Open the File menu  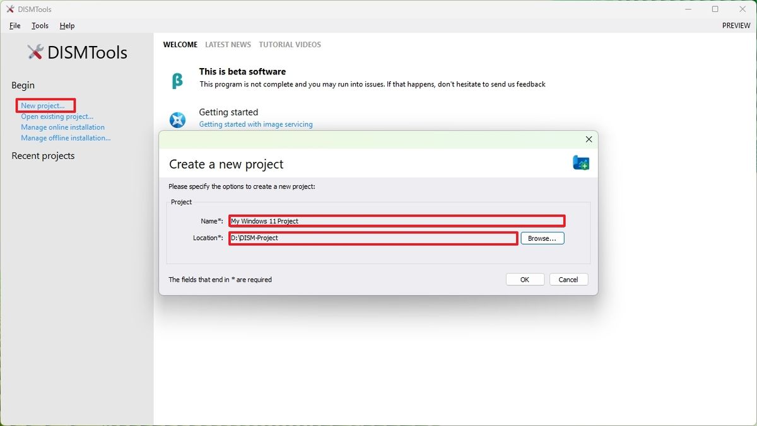point(15,26)
